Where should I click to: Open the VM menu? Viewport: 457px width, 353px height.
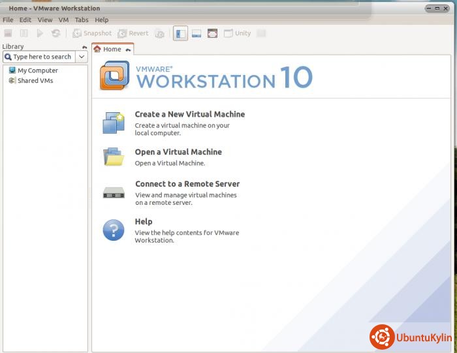click(63, 20)
